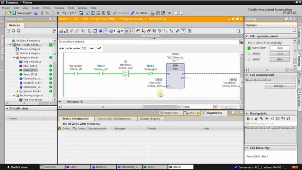
Task: Open the Tools menu
Action: (x=71, y=8)
